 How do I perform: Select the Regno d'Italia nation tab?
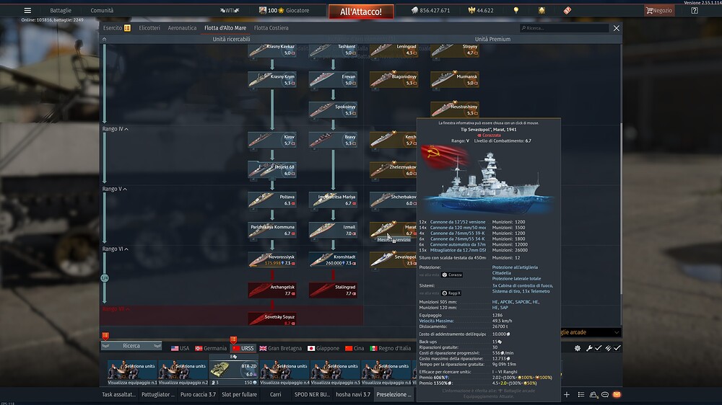pyautogui.click(x=391, y=348)
